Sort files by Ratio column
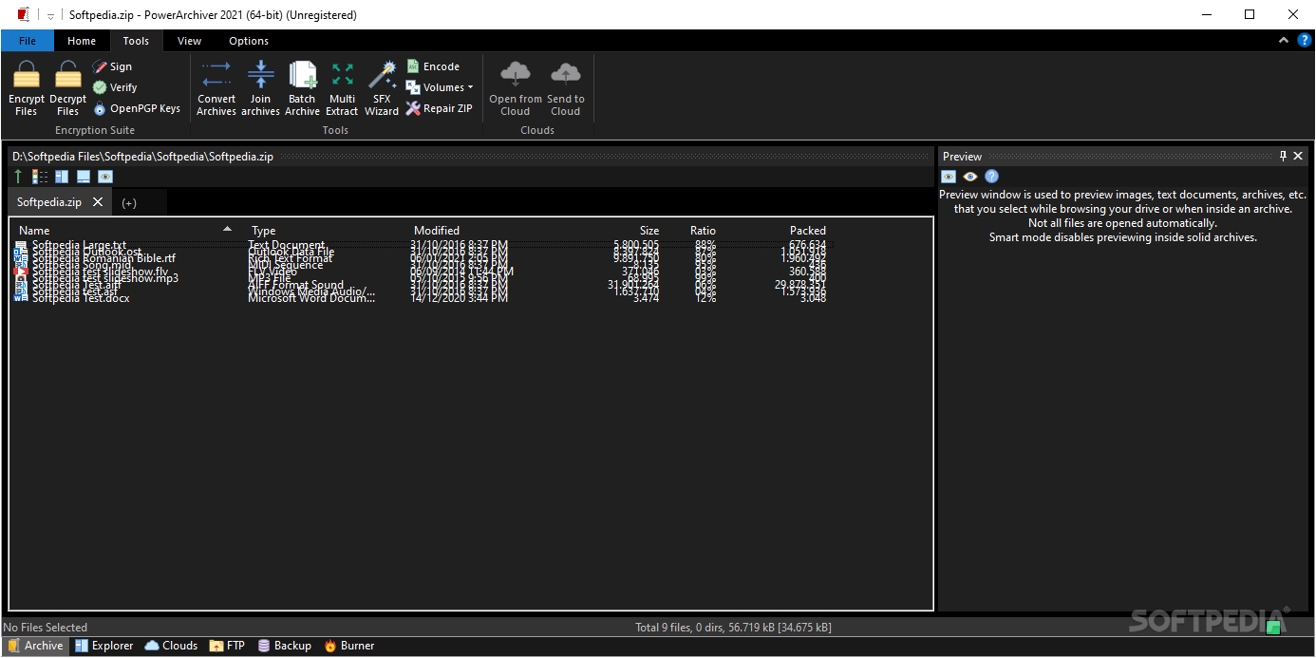1316x658 pixels. point(703,230)
